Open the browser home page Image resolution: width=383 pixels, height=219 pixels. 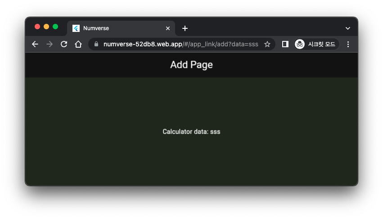78,44
